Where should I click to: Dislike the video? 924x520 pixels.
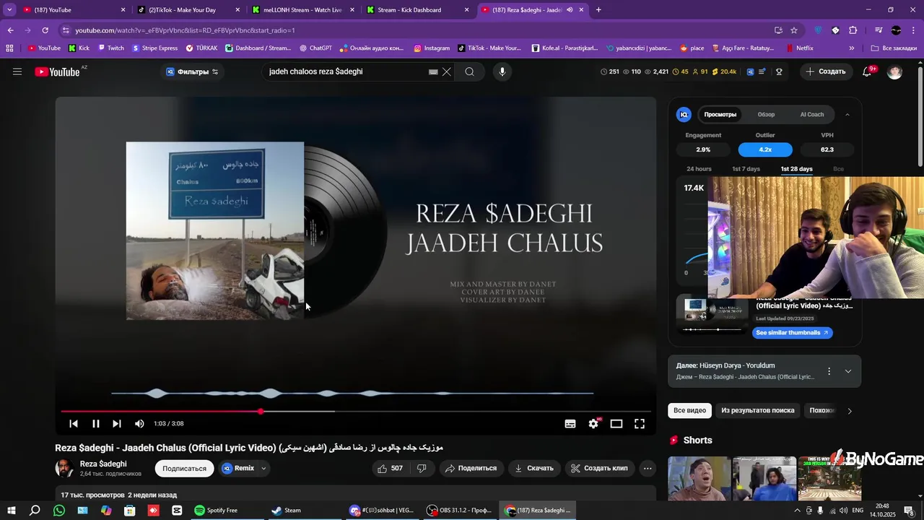tap(422, 468)
